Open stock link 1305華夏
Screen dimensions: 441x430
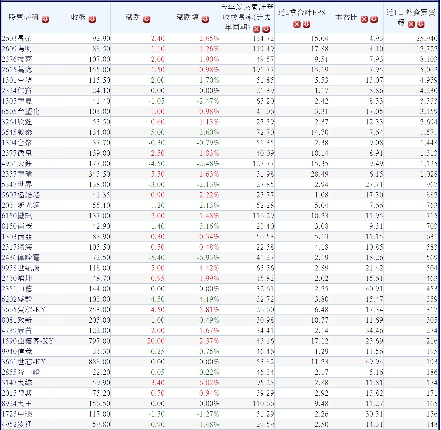(17, 101)
